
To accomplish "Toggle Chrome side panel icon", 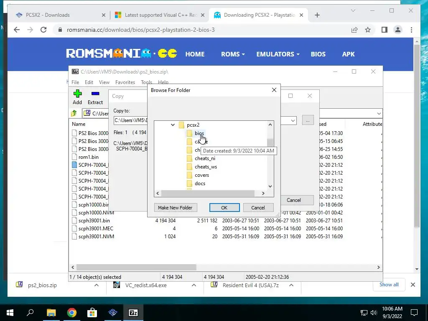I will click(x=385, y=30).
